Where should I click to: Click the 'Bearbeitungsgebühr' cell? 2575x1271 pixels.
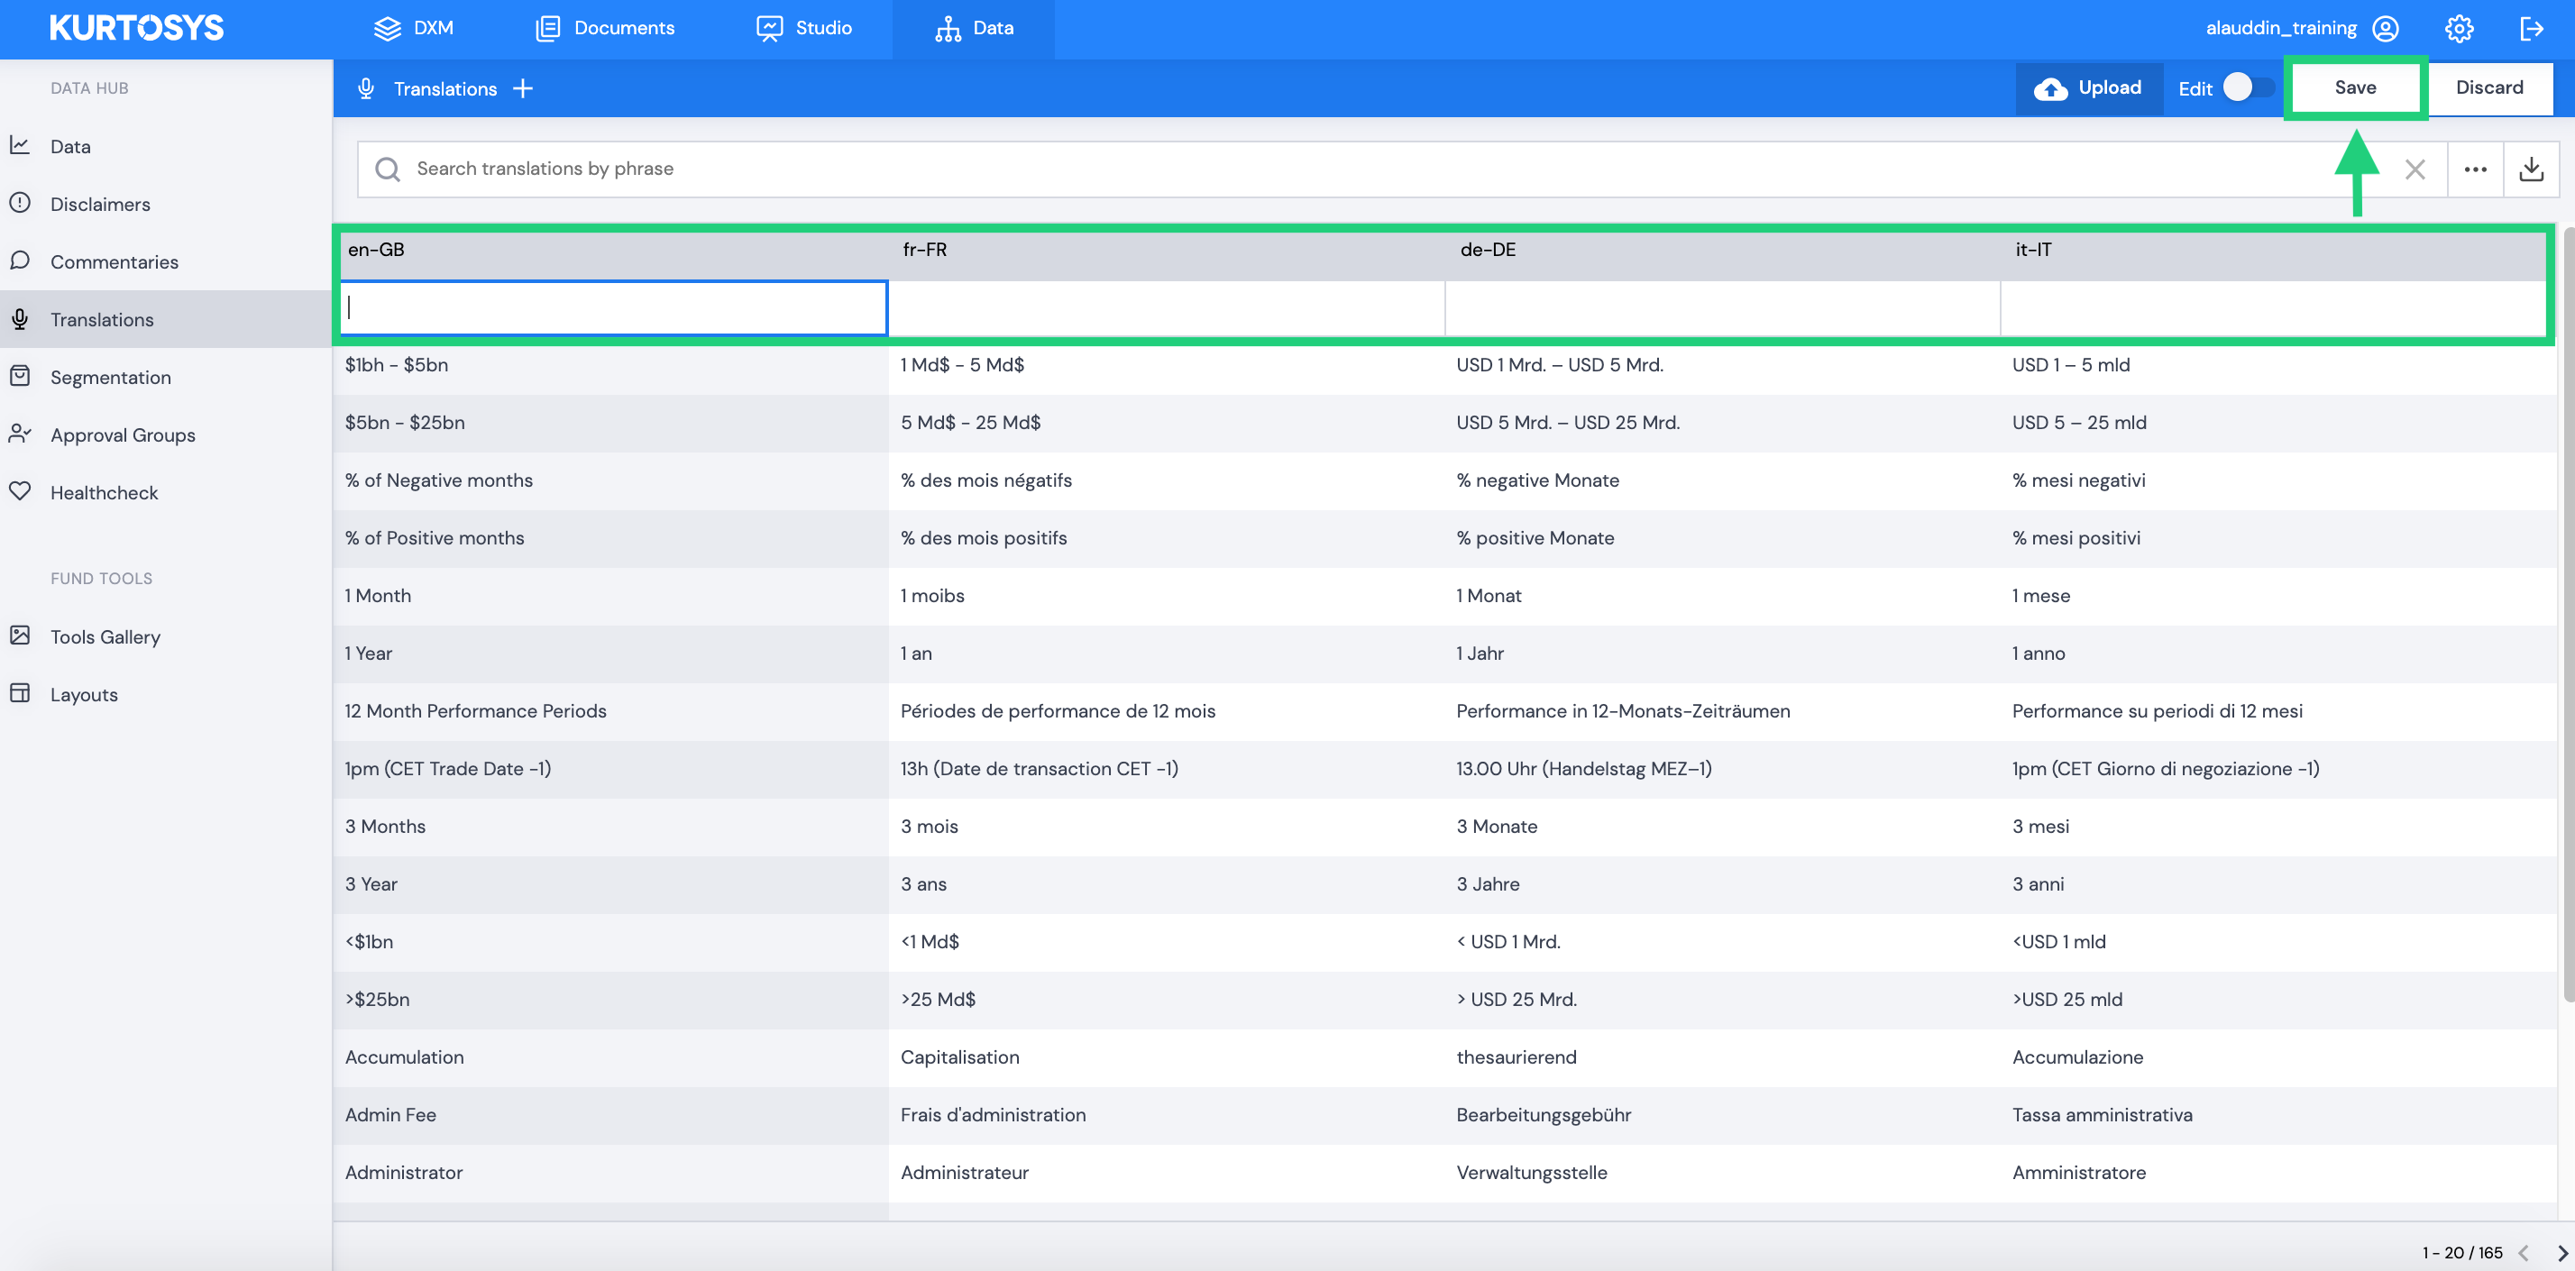[1722, 1115]
